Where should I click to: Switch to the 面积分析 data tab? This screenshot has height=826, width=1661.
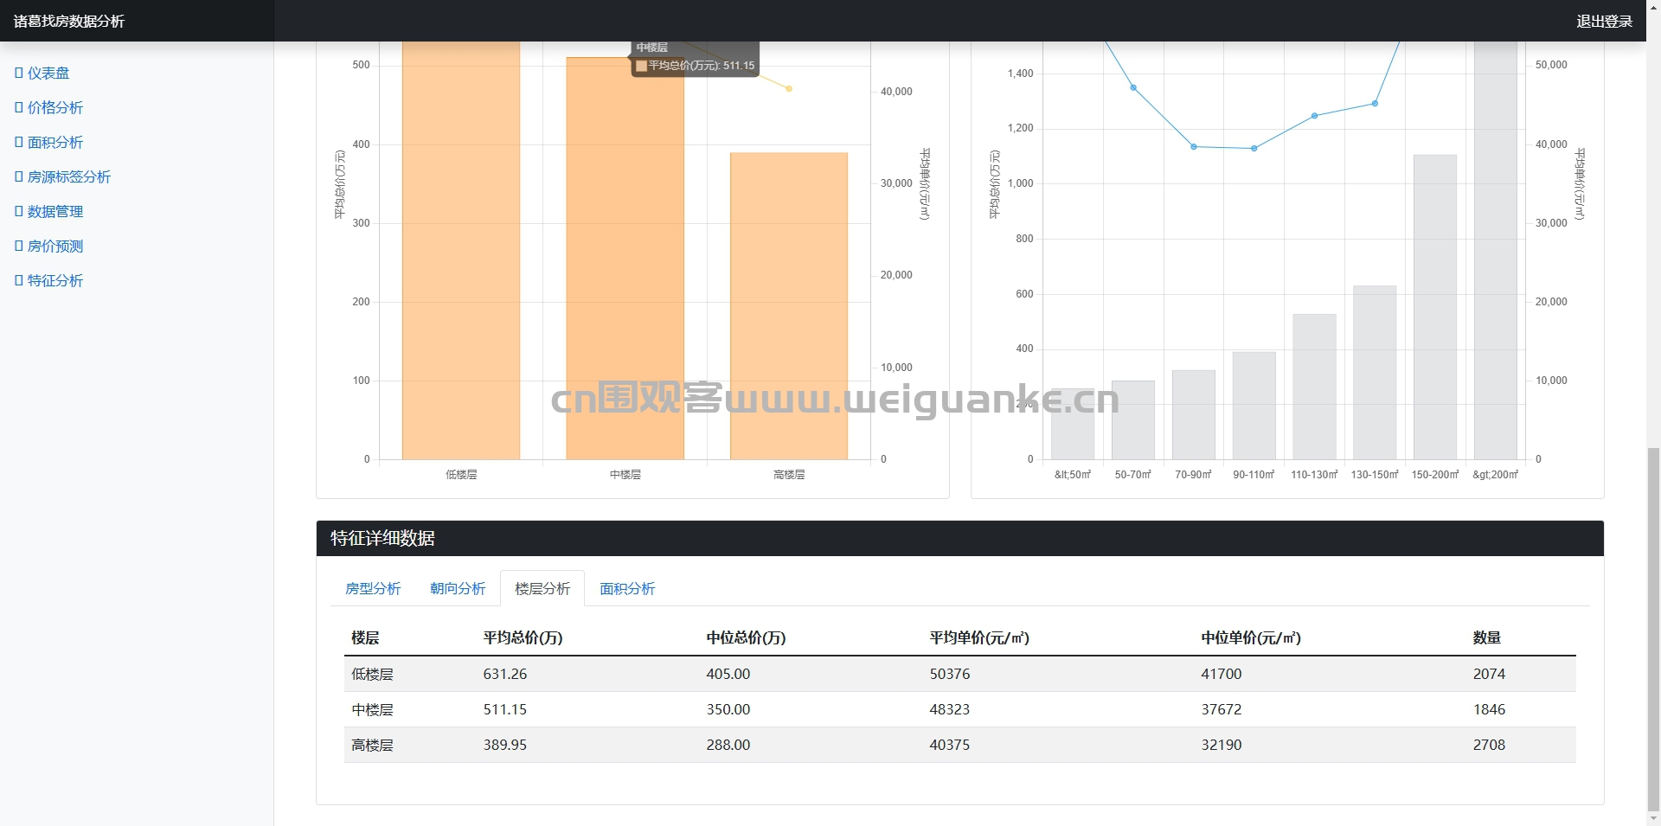pos(627,588)
